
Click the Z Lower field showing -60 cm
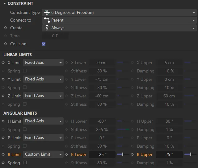pyautogui.click(x=102, y=96)
